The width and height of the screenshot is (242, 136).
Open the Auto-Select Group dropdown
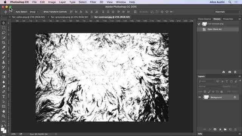pyautogui.click(x=34, y=12)
